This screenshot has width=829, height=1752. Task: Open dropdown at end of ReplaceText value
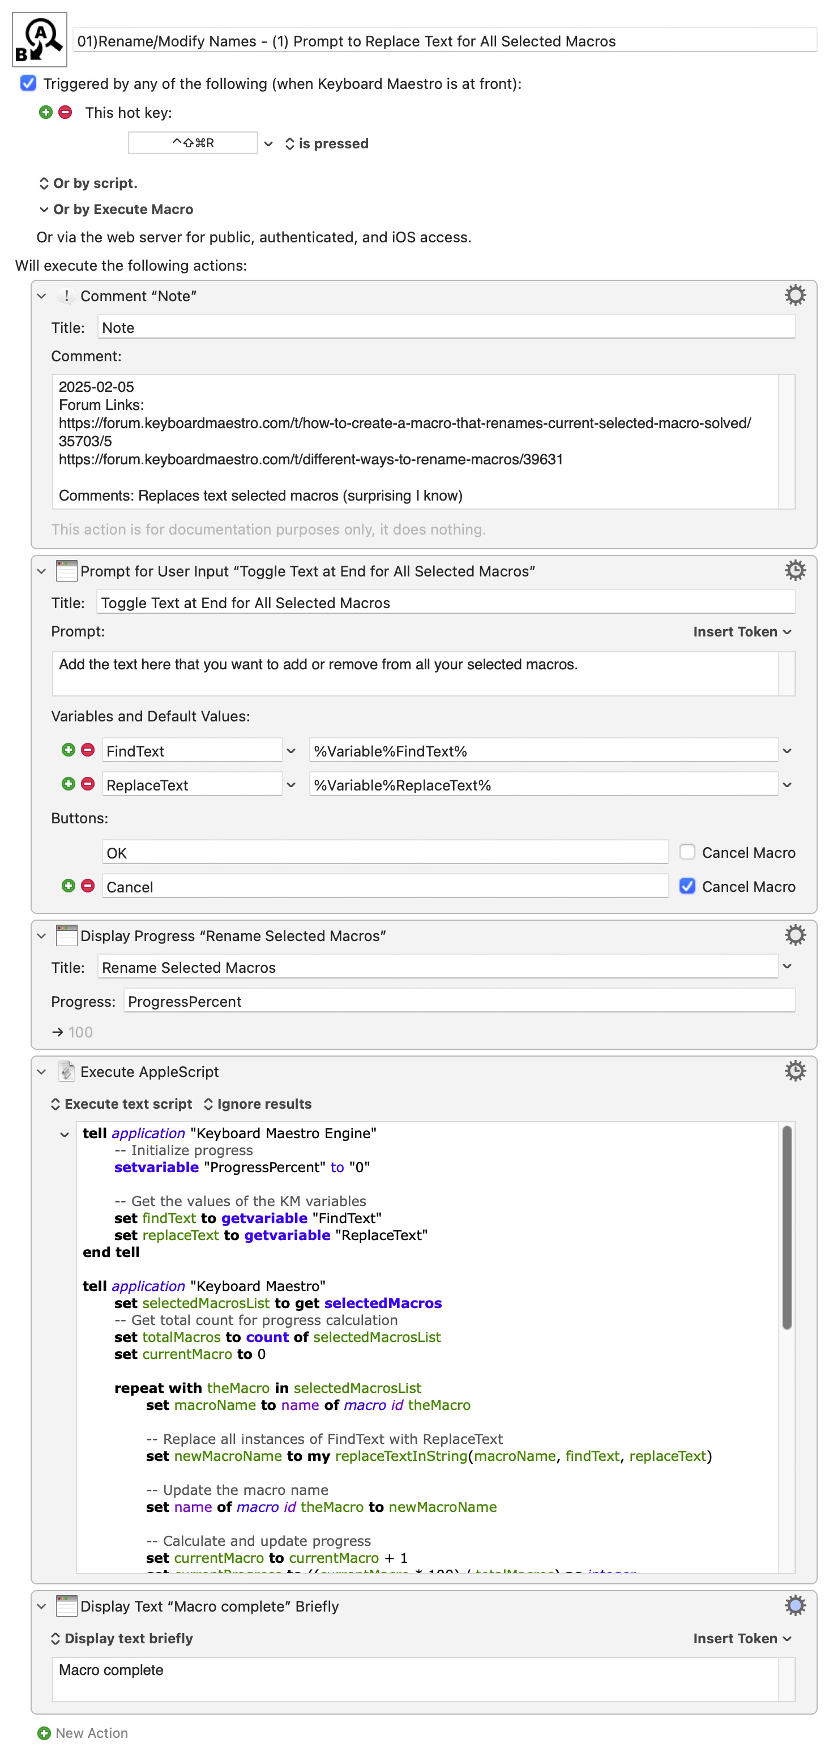click(787, 785)
